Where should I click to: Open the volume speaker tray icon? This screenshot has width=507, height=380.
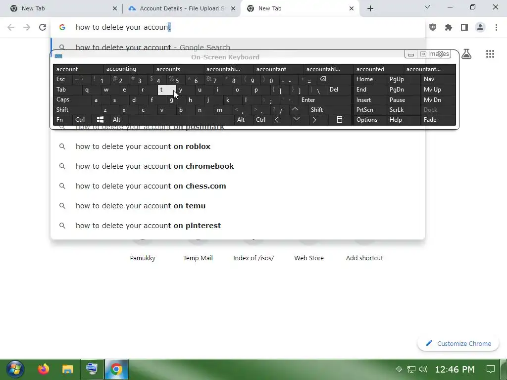[423, 369]
